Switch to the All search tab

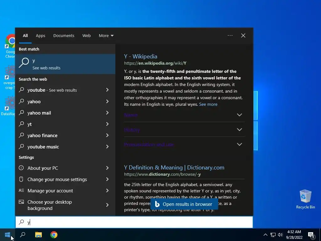pyautogui.click(x=25, y=36)
